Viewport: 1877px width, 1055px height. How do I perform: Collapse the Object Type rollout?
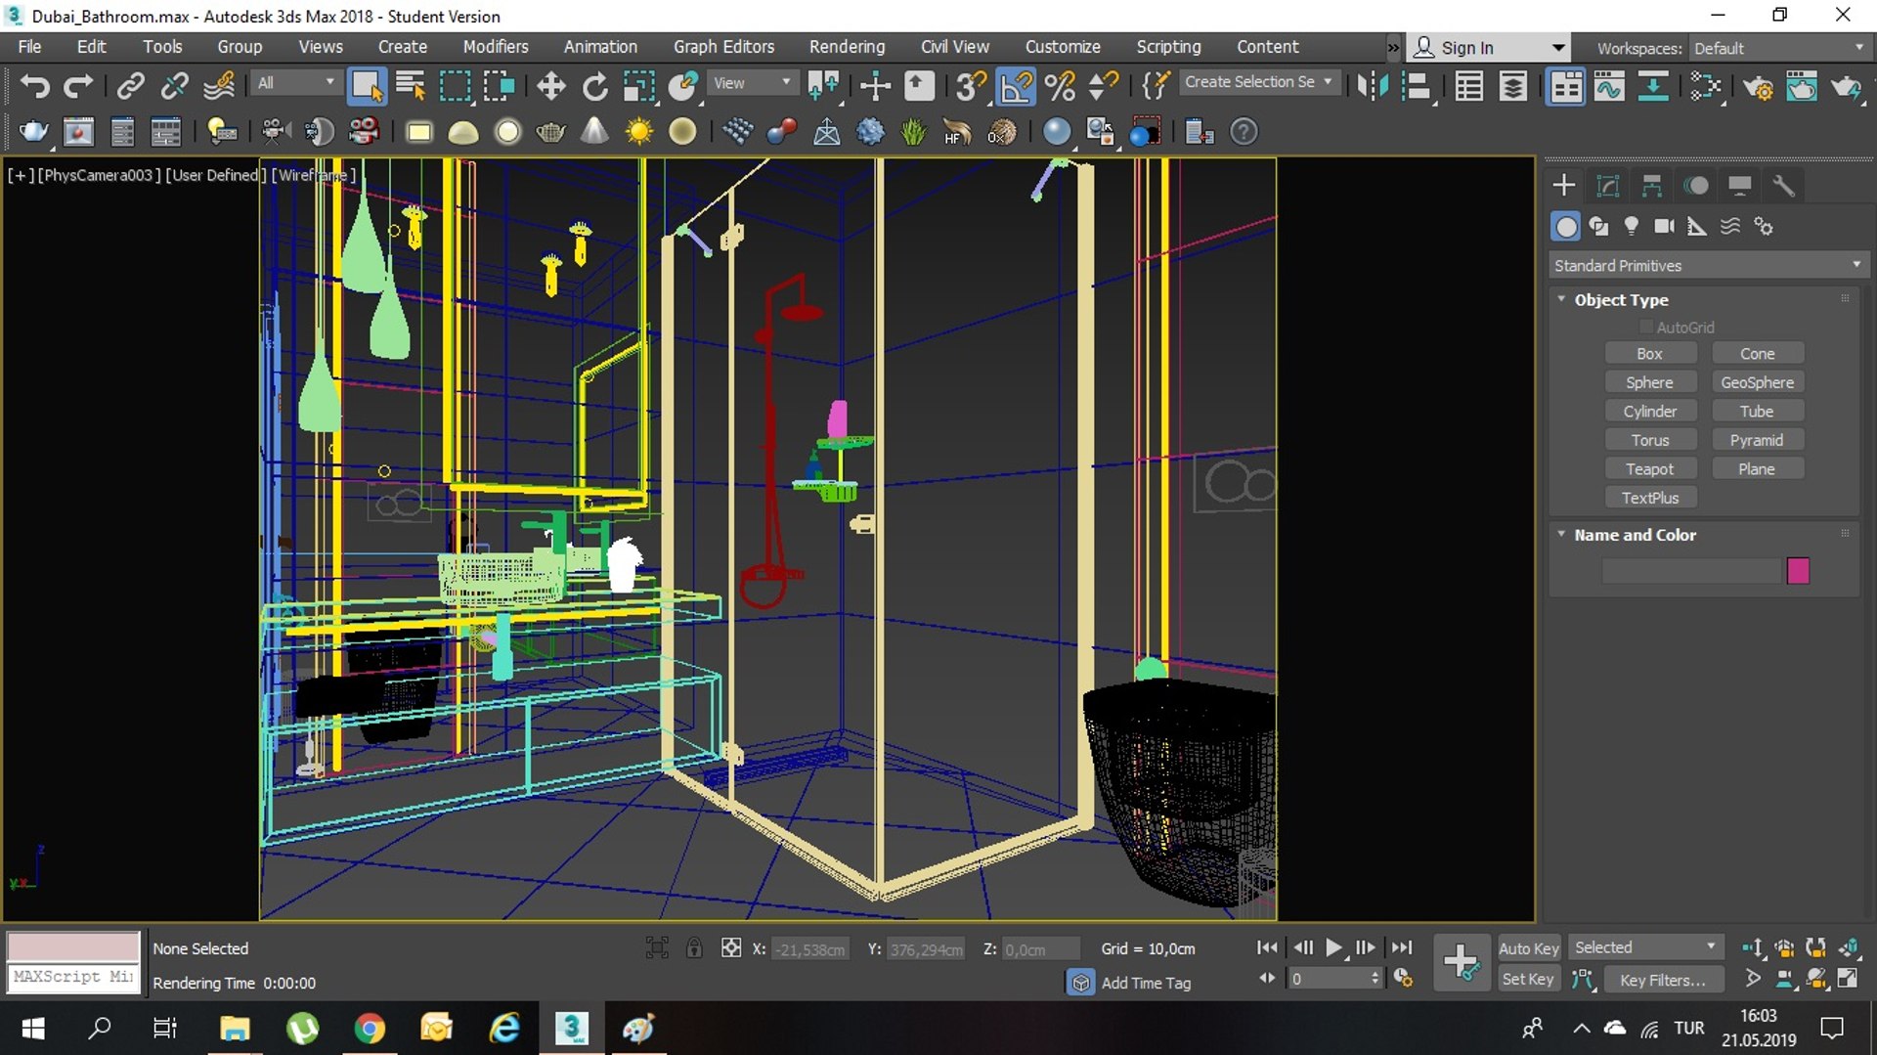pos(1561,299)
